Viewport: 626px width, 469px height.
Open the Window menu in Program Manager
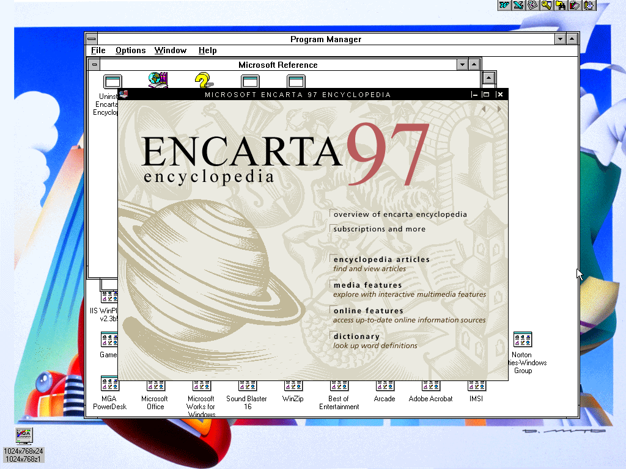point(171,50)
